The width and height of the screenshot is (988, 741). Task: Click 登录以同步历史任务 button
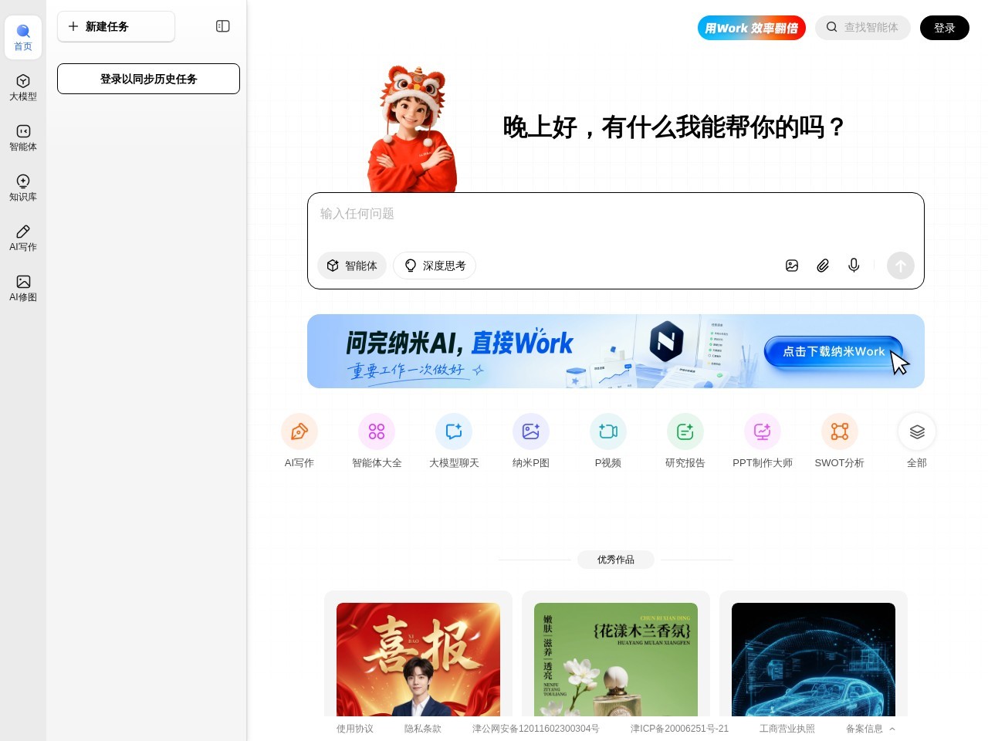148,79
